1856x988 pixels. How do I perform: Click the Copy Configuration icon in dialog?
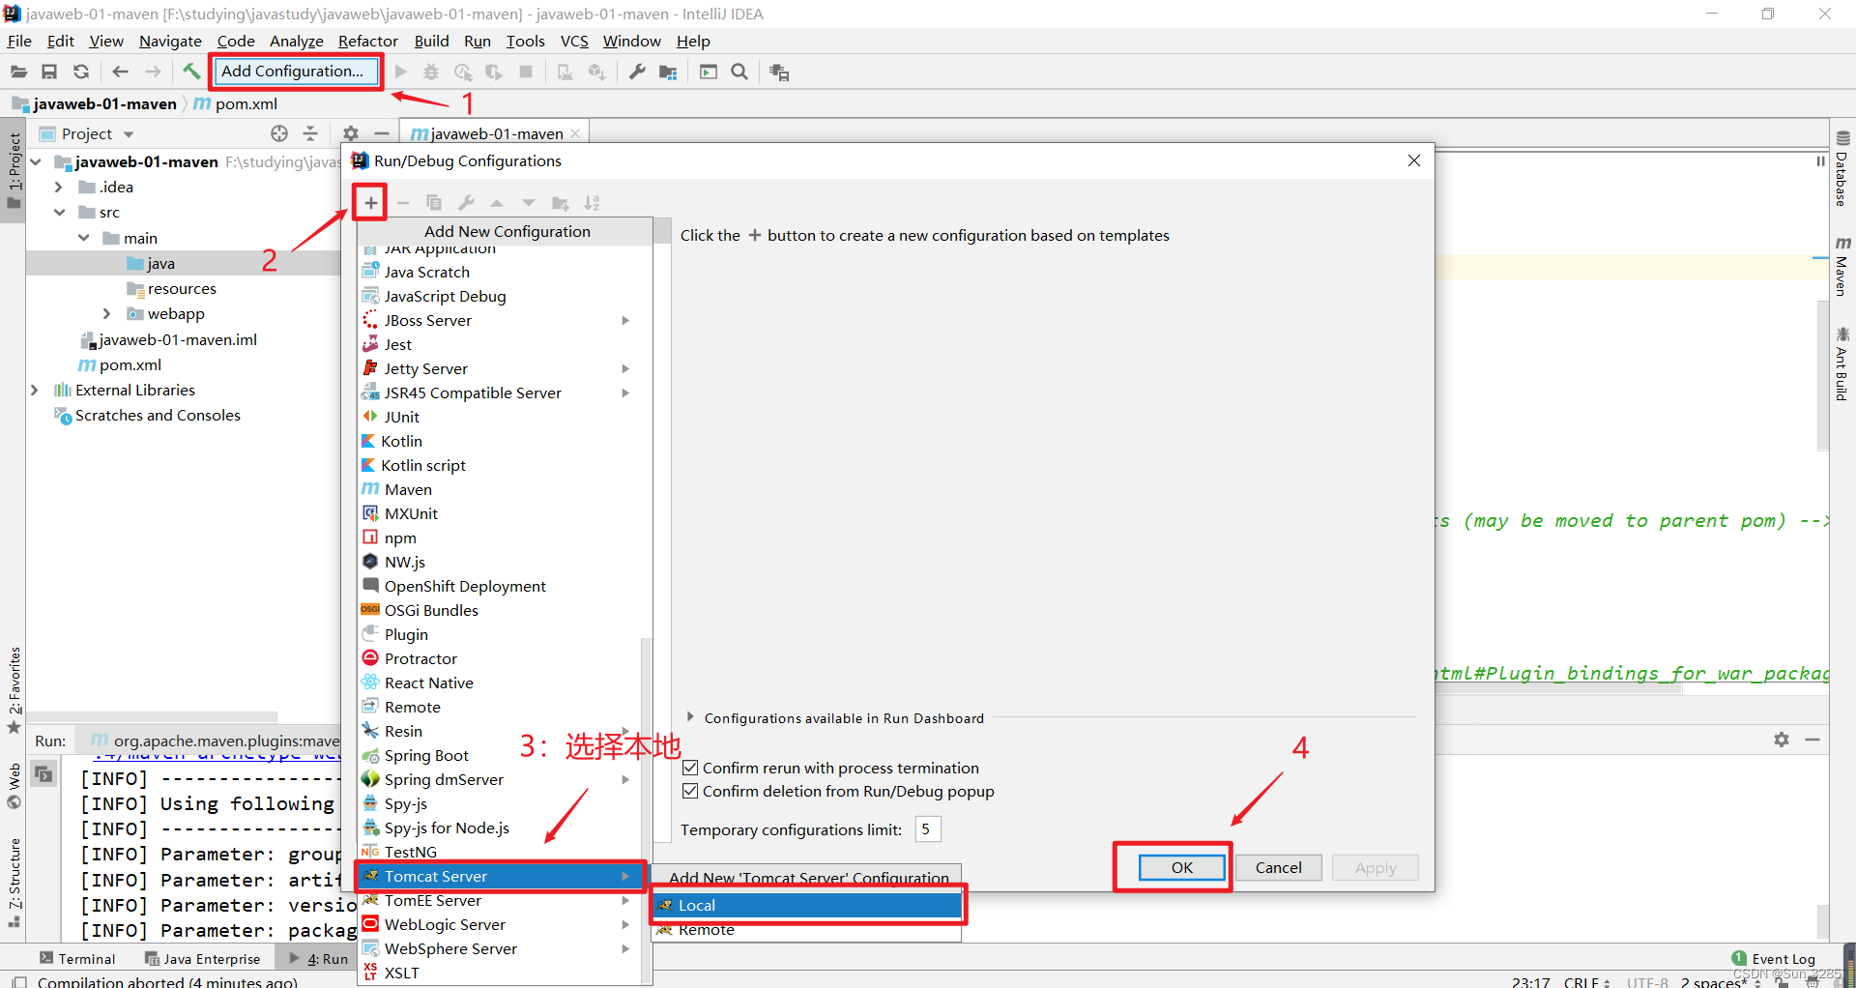tap(434, 203)
